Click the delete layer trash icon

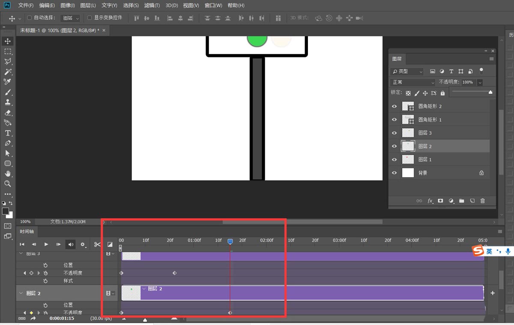(483, 201)
